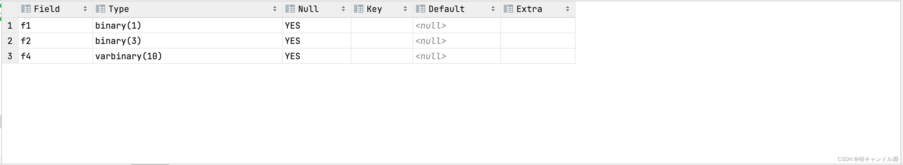
Task: Click the Default column table icon
Action: coord(421,9)
